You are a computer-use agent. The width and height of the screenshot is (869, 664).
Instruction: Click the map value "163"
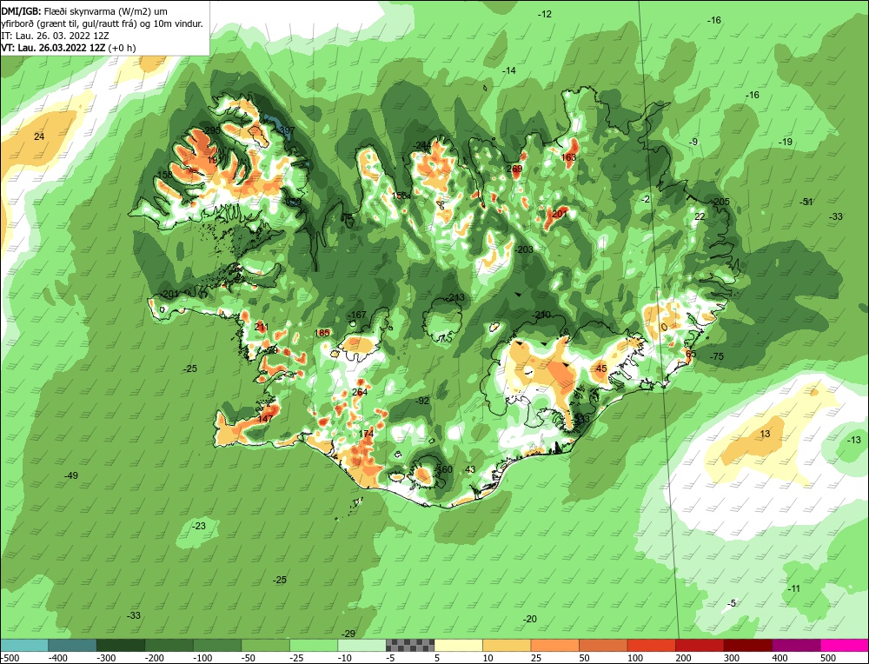click(x=568, y=157)
